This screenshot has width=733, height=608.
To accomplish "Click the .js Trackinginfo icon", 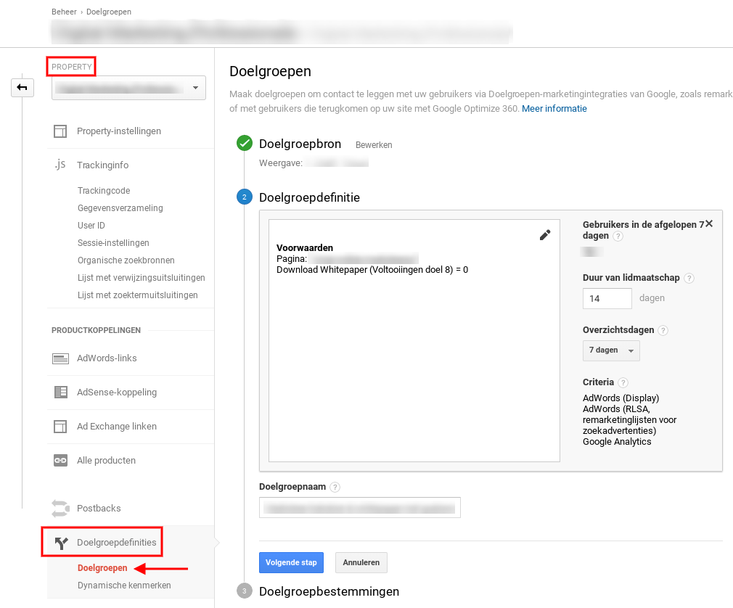I will tap(60, 165).
